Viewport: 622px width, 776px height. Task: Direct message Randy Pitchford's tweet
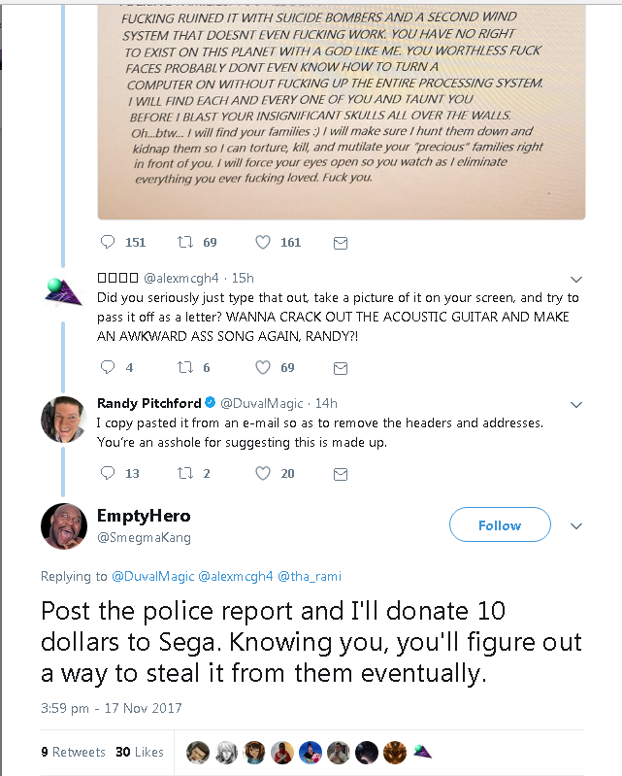[341, 474]
